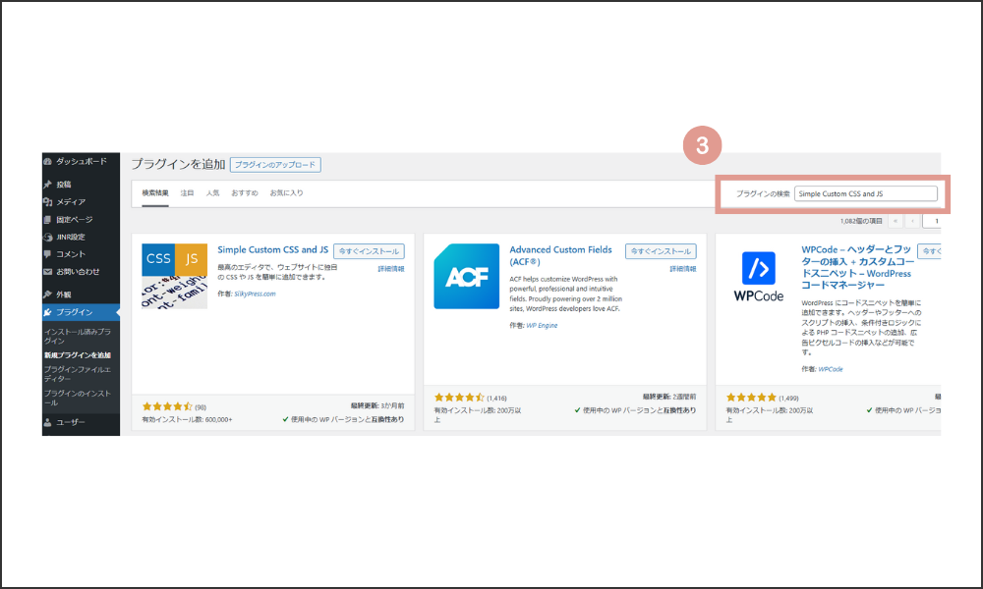This screenshot has width=983, height=589.
Task: Open ダッシュボード menu item
Action: (x=81, y=162)
